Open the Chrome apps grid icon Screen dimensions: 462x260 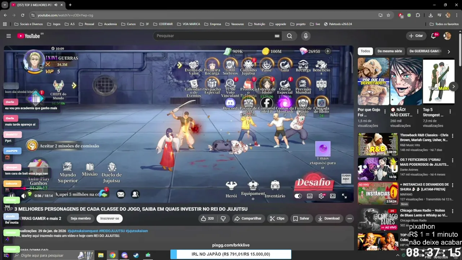(x=5, y=24)
